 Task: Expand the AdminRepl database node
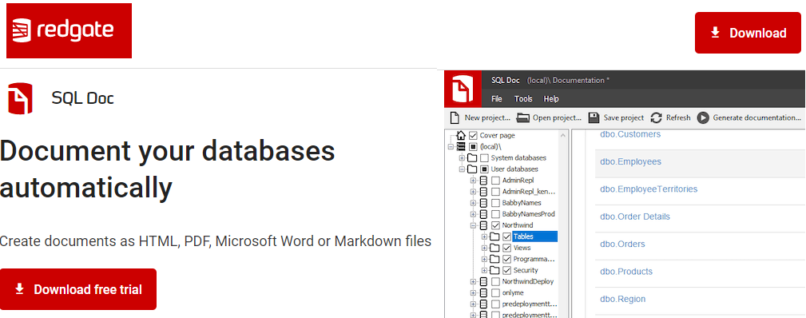point(474,181)
